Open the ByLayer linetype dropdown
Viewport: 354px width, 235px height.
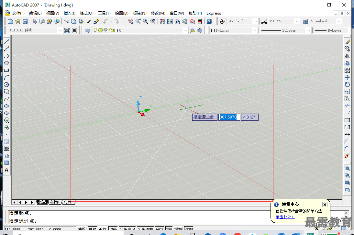pos(308,30)
